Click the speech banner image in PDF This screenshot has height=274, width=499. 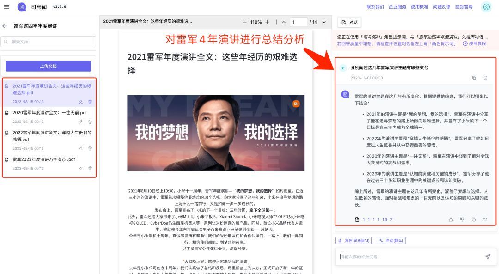(216, 133)
